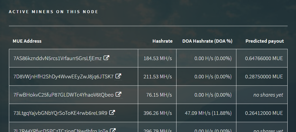Click the 211.53 MH/s hashrate cell

tap(157, 76)
